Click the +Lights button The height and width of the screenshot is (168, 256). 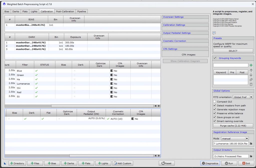[103, 163]
